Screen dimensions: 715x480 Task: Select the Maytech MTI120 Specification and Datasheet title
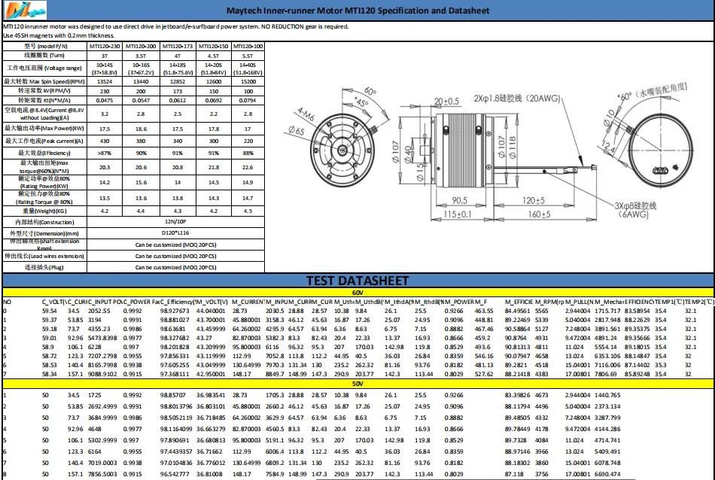358,11
